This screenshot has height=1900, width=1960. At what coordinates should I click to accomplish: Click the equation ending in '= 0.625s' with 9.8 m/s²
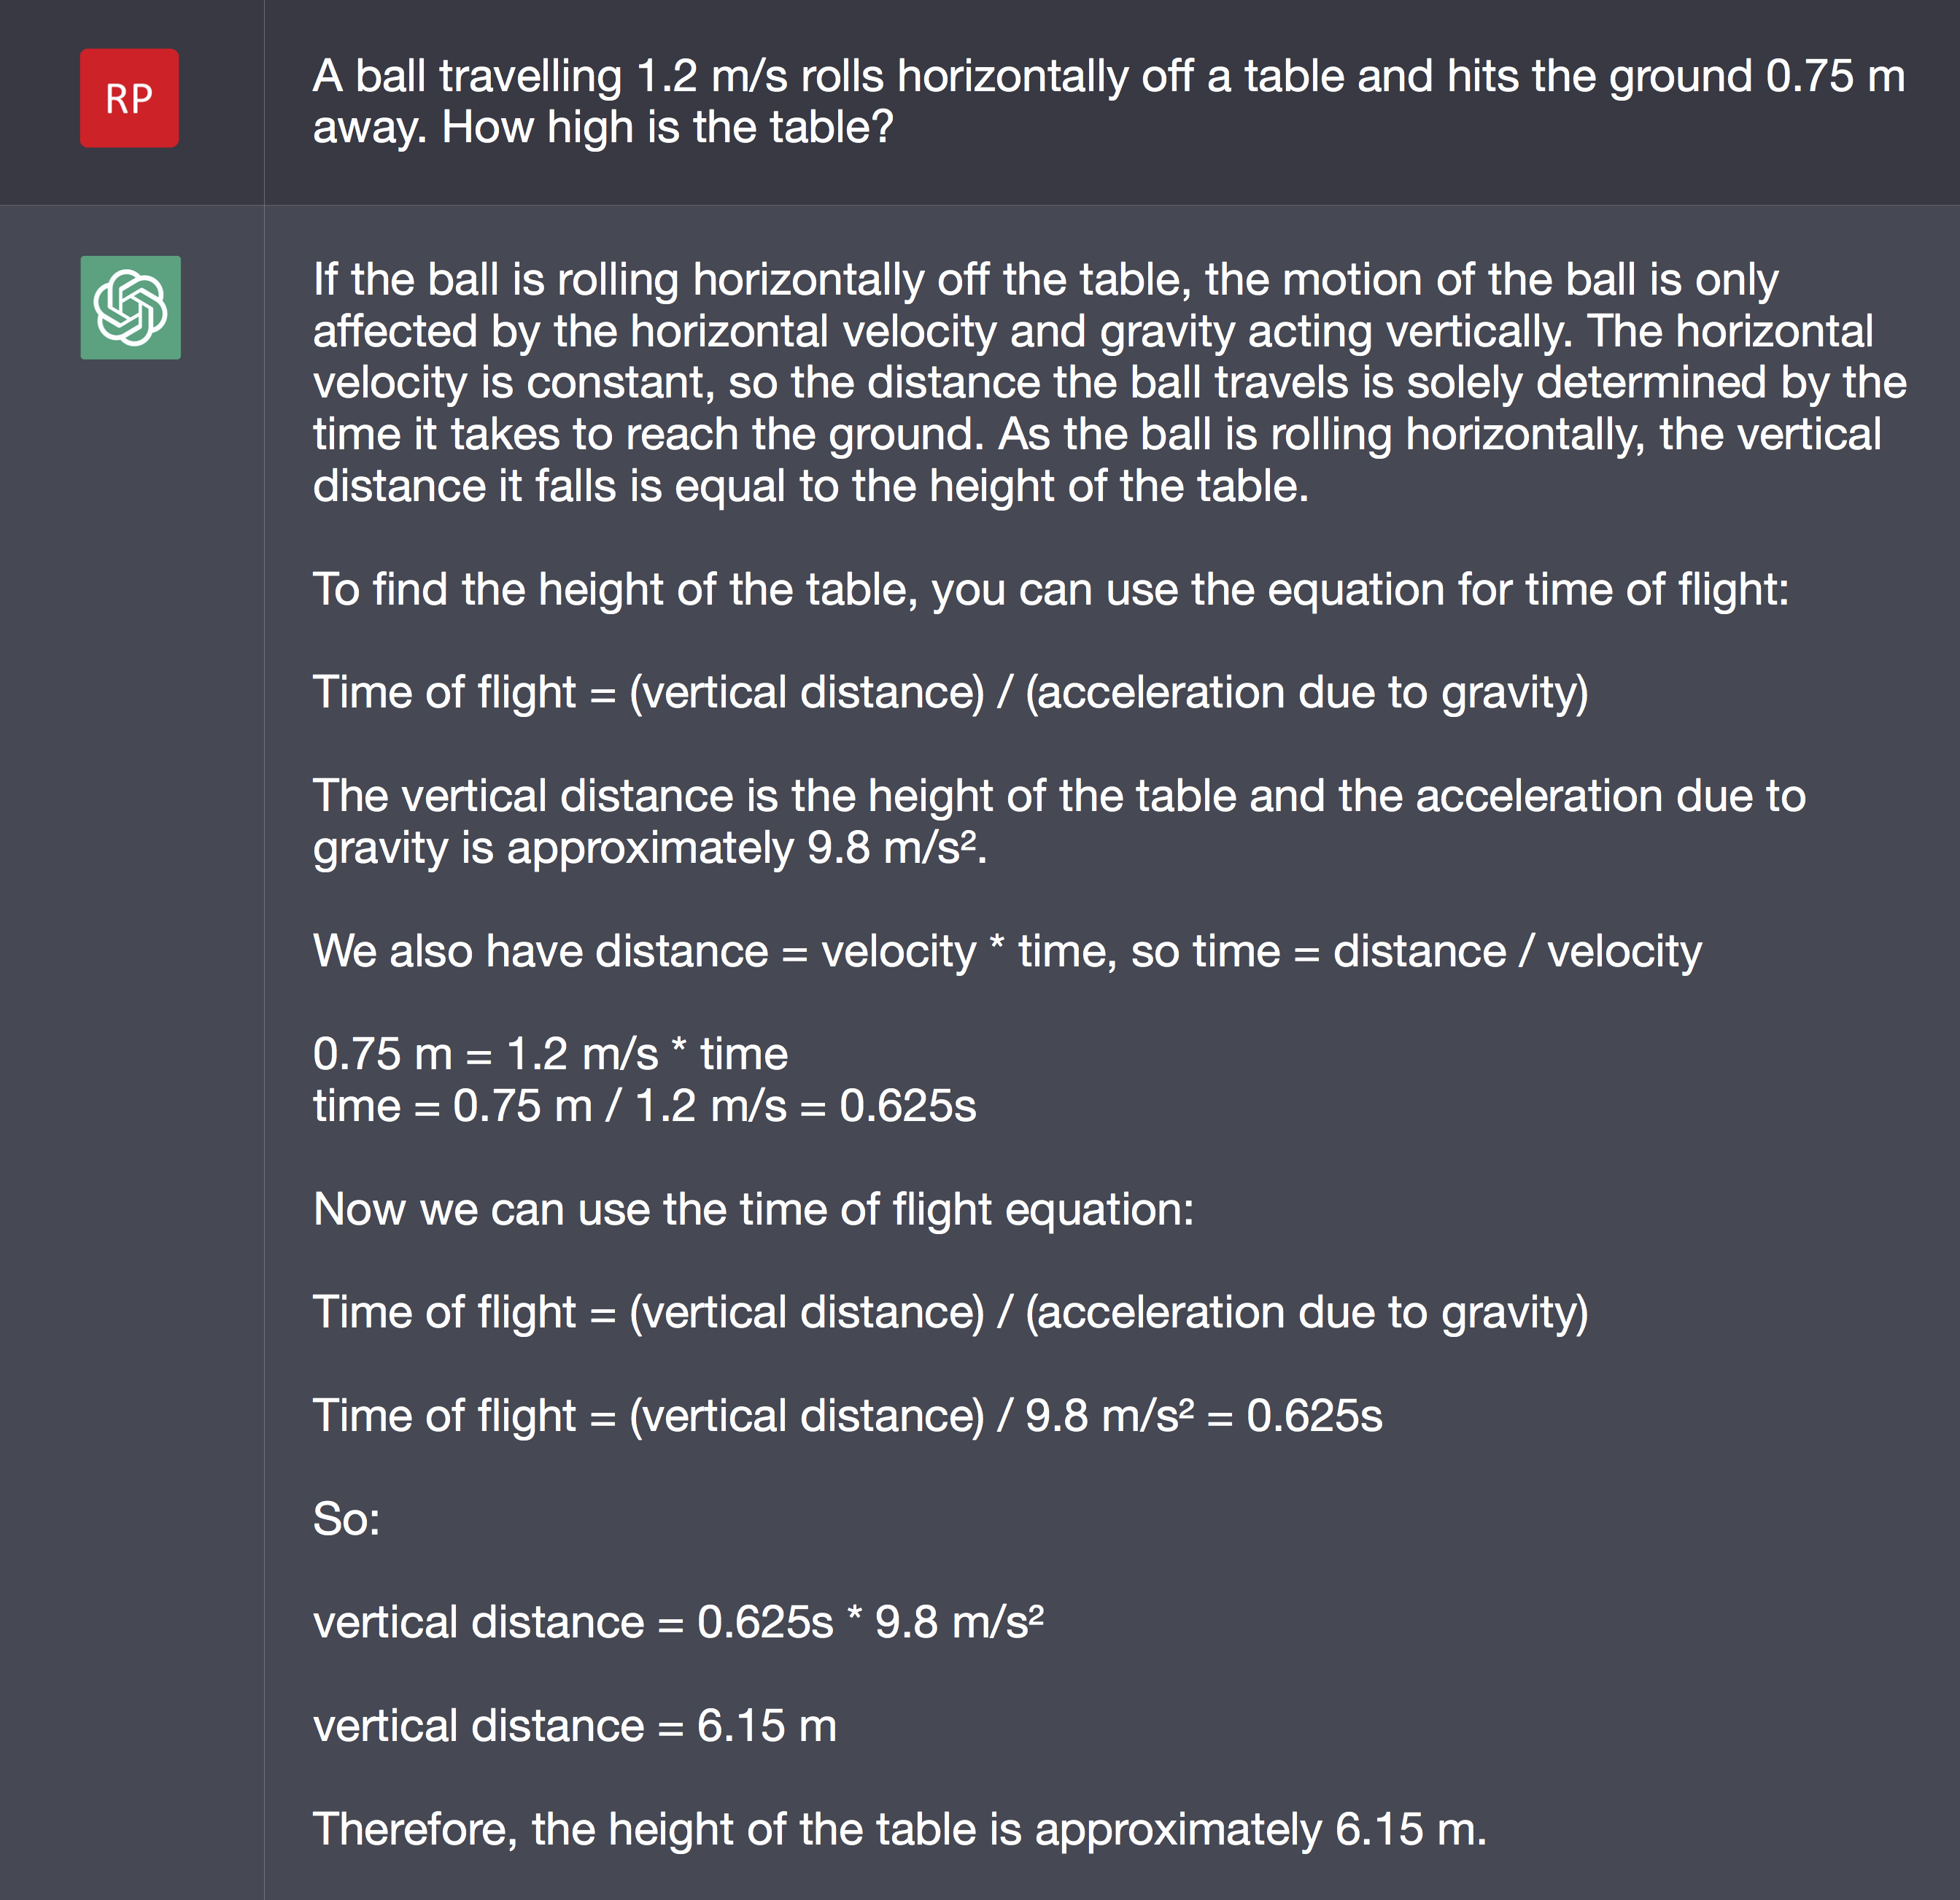pos(847,1416)
